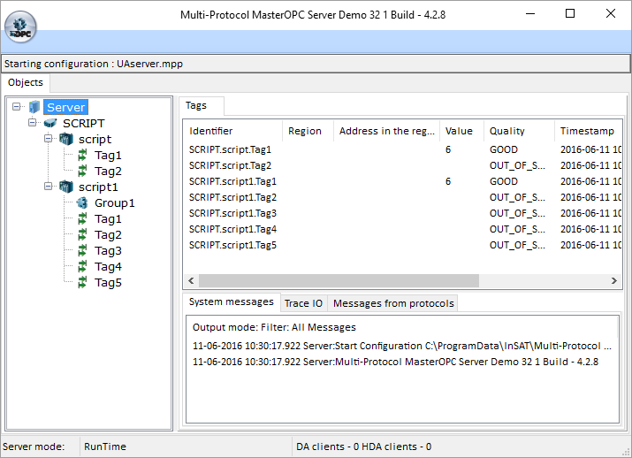This screenshot has width=632, height=458.
Task: Open the Objects tab
Action: [26, 82]
